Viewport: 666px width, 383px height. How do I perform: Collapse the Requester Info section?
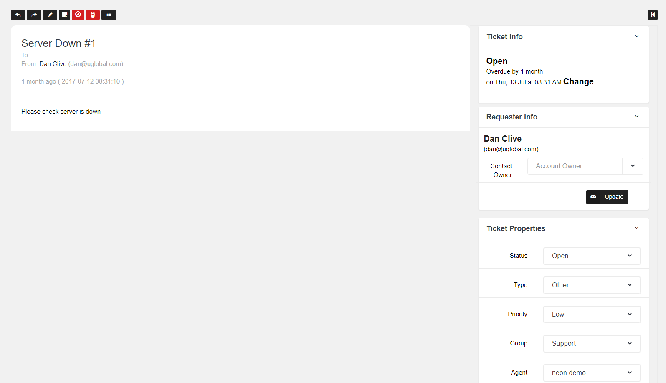(636, 117)
